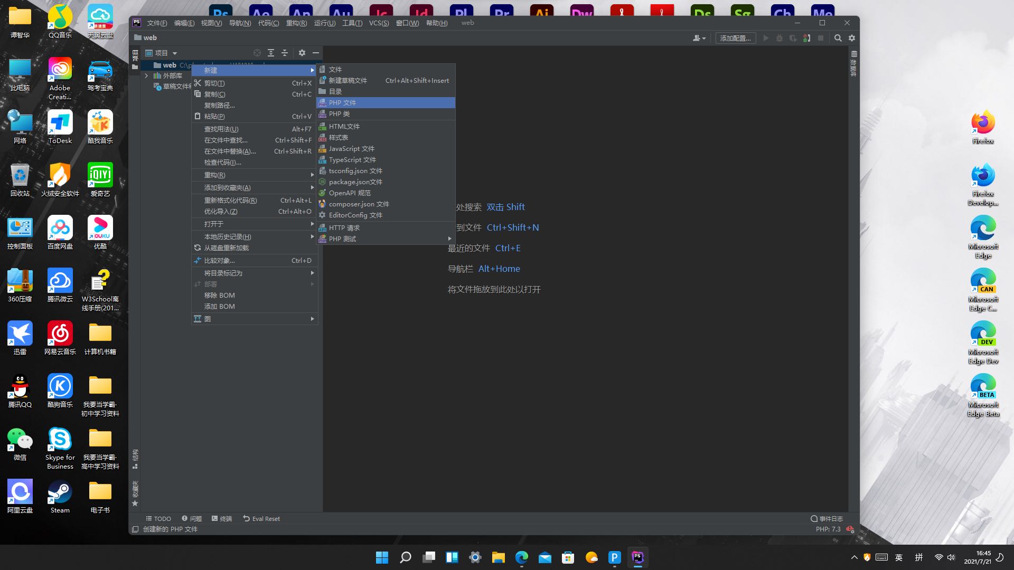Screen dimensions: 1014x570
Task: Click the listen for PHP debug connections icon
Action: click(806, 38)
